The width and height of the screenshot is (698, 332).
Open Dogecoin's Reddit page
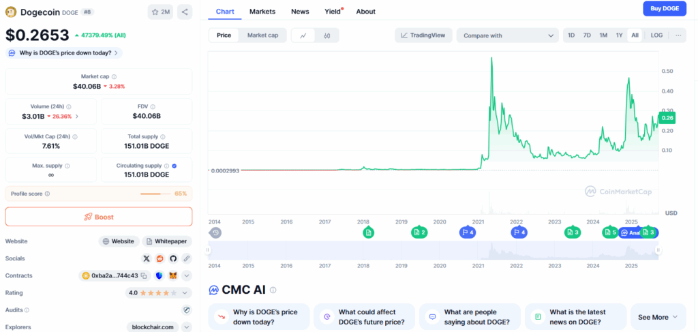click(x=160, y=258)
